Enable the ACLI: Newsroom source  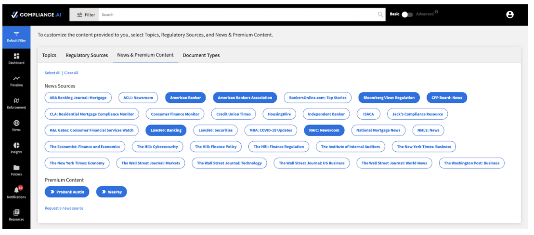[x=138, y=98]
